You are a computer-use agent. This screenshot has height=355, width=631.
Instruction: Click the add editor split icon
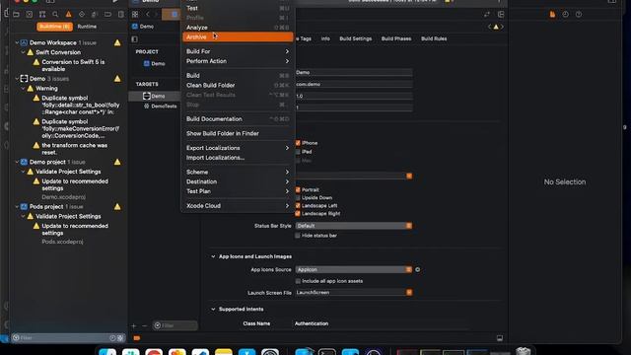(x=501, y=15)
